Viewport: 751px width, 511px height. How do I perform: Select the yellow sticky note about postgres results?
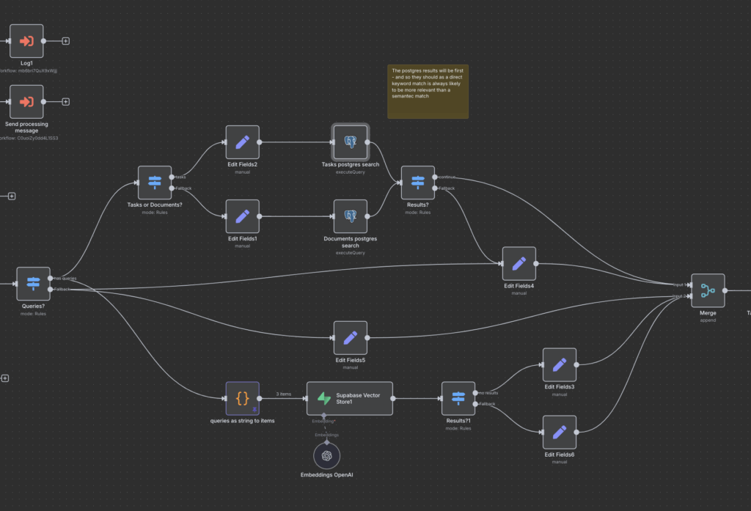[x=428, y=92]
